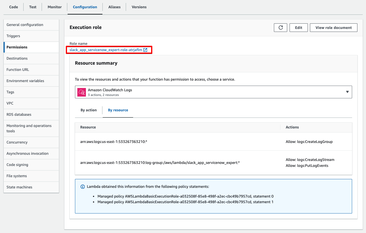Viewport: 366px width, 233px height.
Task: Click Allow: logs:CreateLogStream action
Action: click(x=310, y=160)
